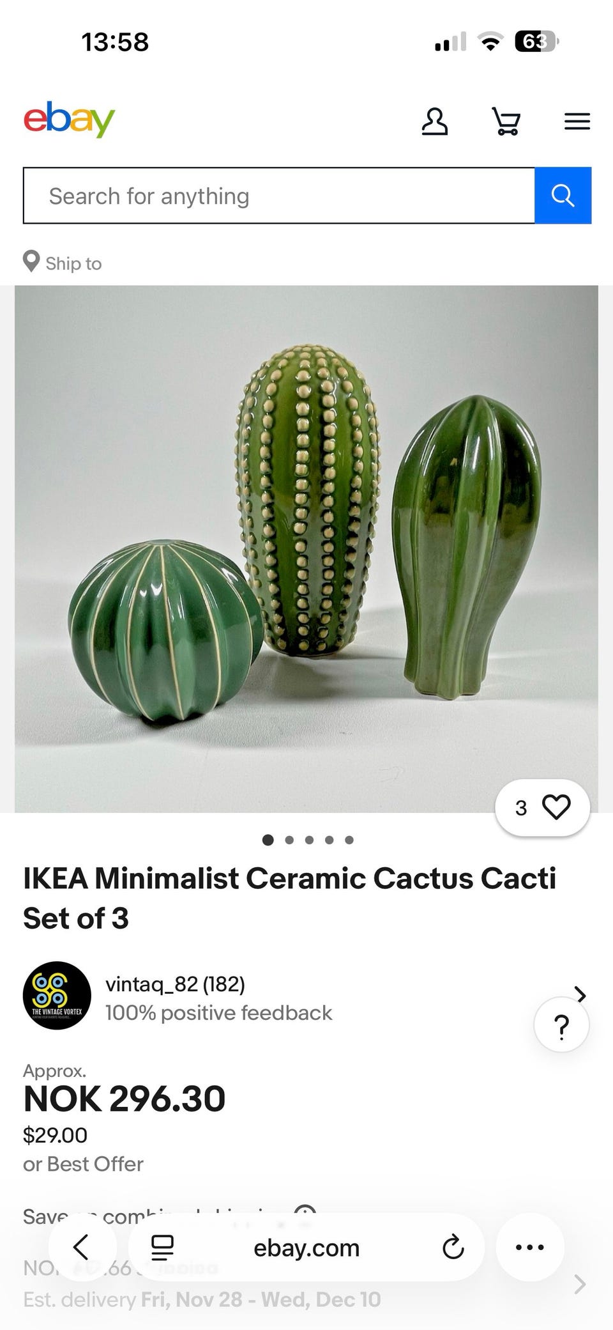Tap the blue search magnifier button

563,196
